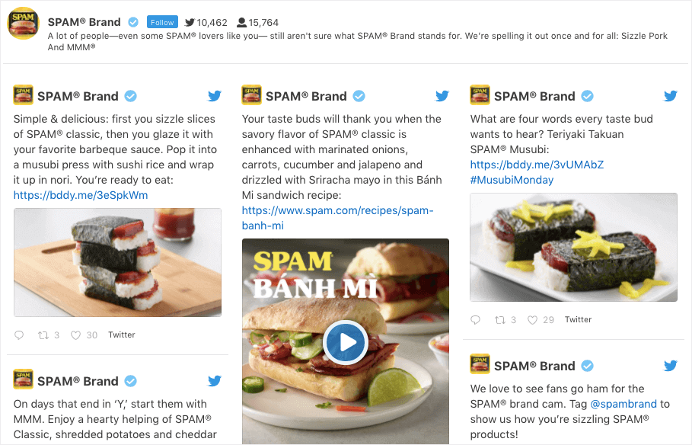Click the Follow button in the header
Image resolution: width=692 pixels, height=445 pixels.
coord(162,22)
